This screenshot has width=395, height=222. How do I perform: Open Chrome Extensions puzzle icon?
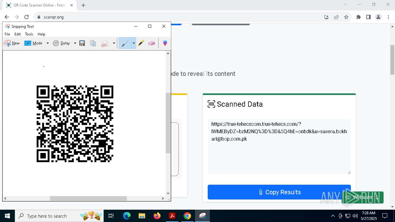pos(359,17)
